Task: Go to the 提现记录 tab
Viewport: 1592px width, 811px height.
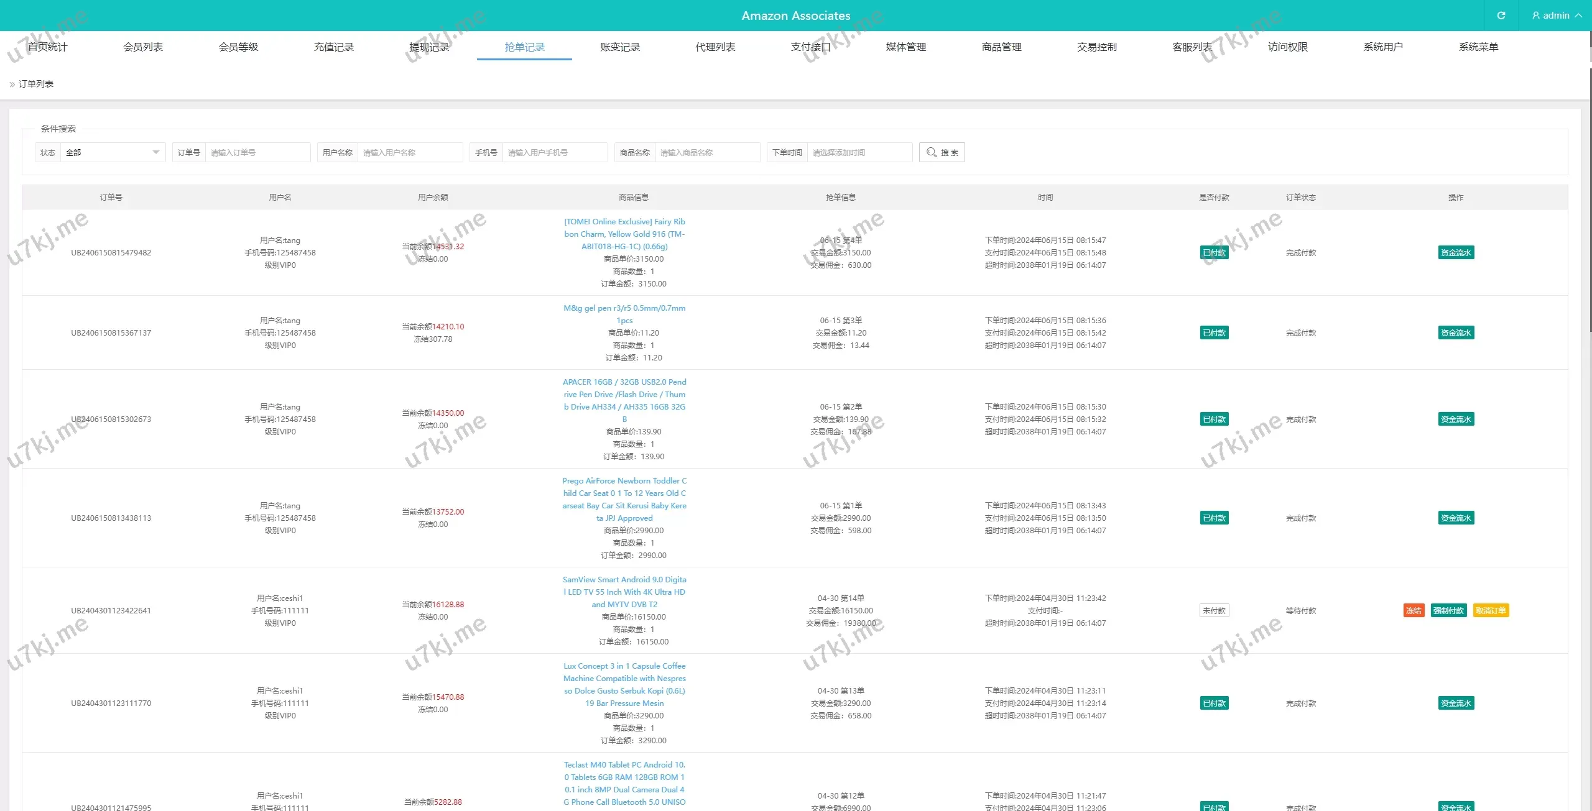Action: pos(429,47)
